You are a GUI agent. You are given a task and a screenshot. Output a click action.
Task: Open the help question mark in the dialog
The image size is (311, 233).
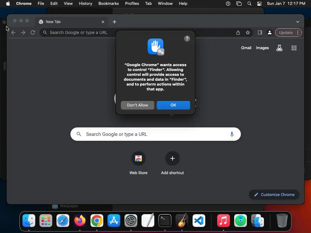187,39
